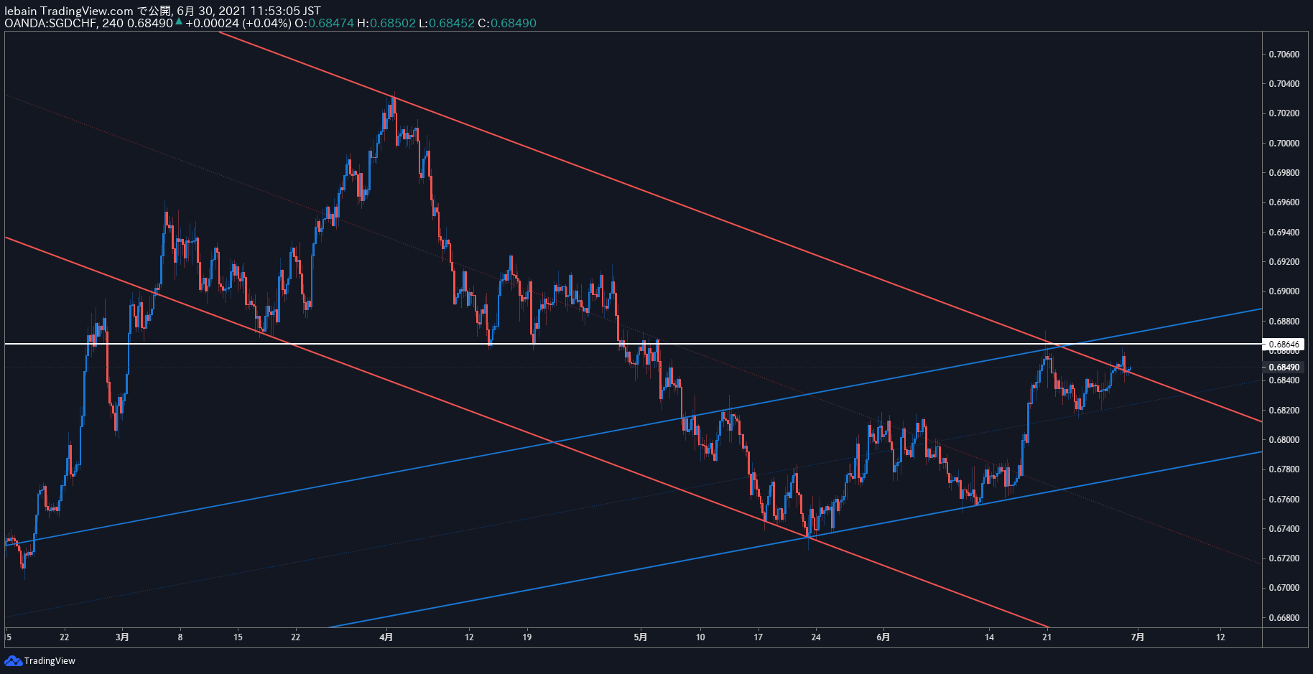Click the OANDA:SGDCHF symbol name in header
This screenshot has height=674, width=1313.
pos(50,23)
